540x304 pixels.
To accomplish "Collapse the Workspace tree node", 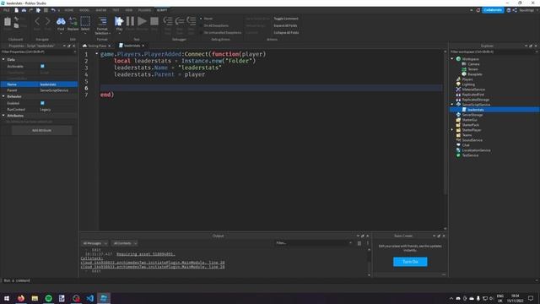I will click(452, 59).
